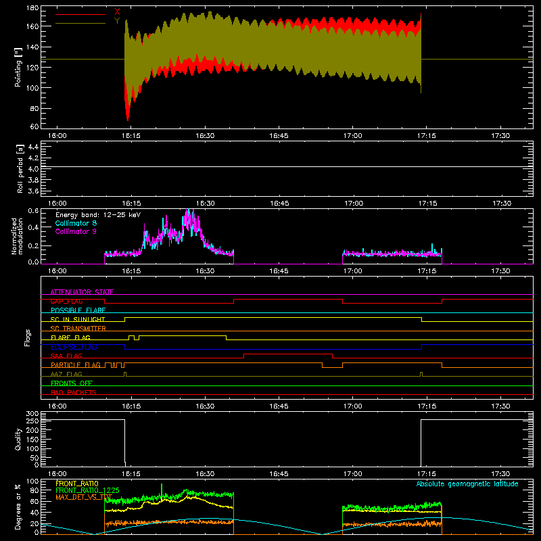The height and width of the screenshot is (541, 541).
Task: Click the green FRONT_RATIO_1225 legend label
Action: coord(87,490)
